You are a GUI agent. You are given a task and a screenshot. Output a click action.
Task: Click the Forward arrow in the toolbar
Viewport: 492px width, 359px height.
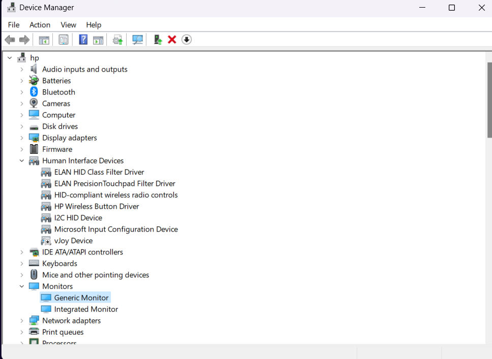click(24, 40)
